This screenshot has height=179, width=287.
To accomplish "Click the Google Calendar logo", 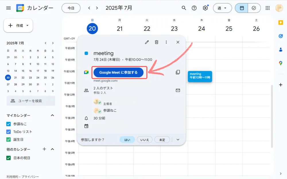I will pos(20,8).
